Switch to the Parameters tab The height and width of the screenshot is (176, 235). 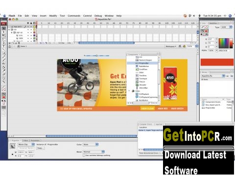coord(35,140)
